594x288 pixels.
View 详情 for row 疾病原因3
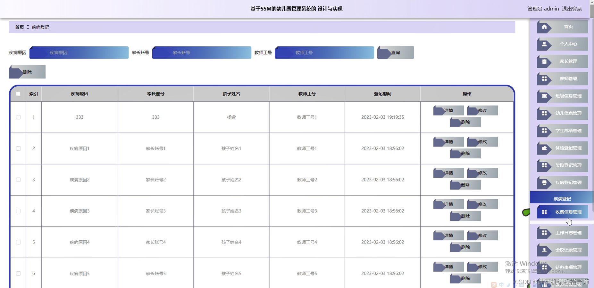tap(448, 204)
